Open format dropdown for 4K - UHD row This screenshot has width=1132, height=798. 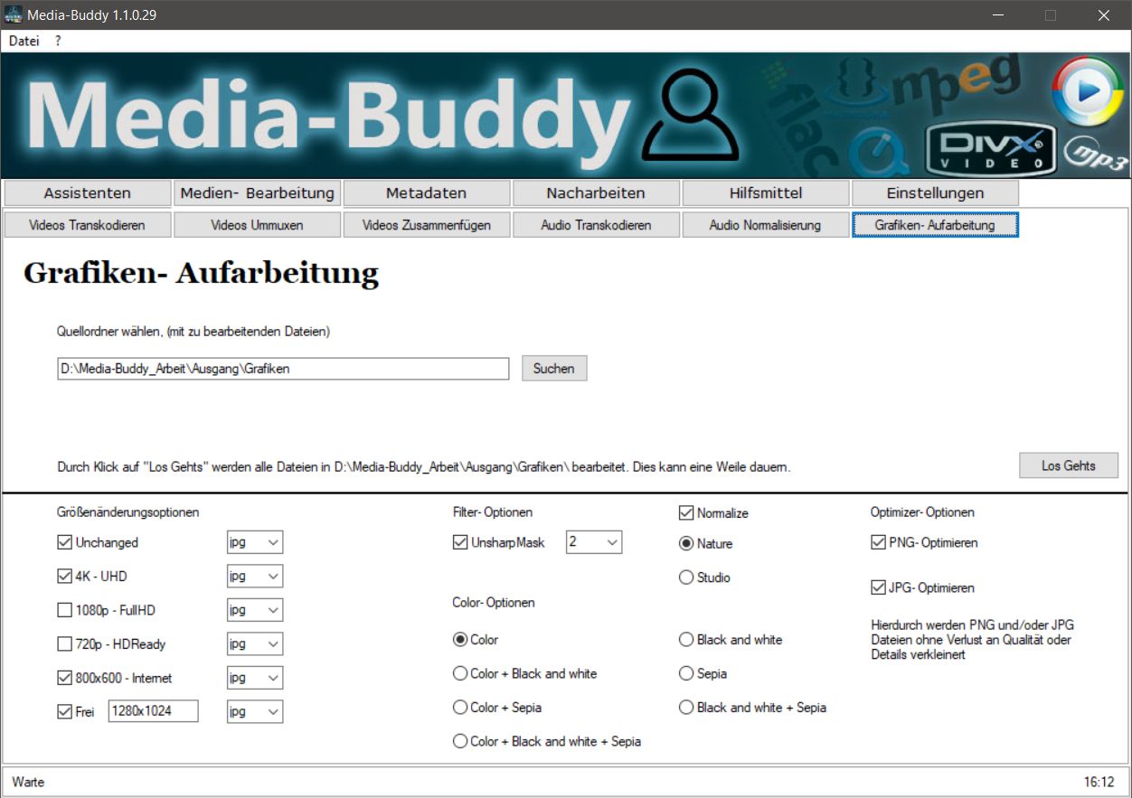255,577
